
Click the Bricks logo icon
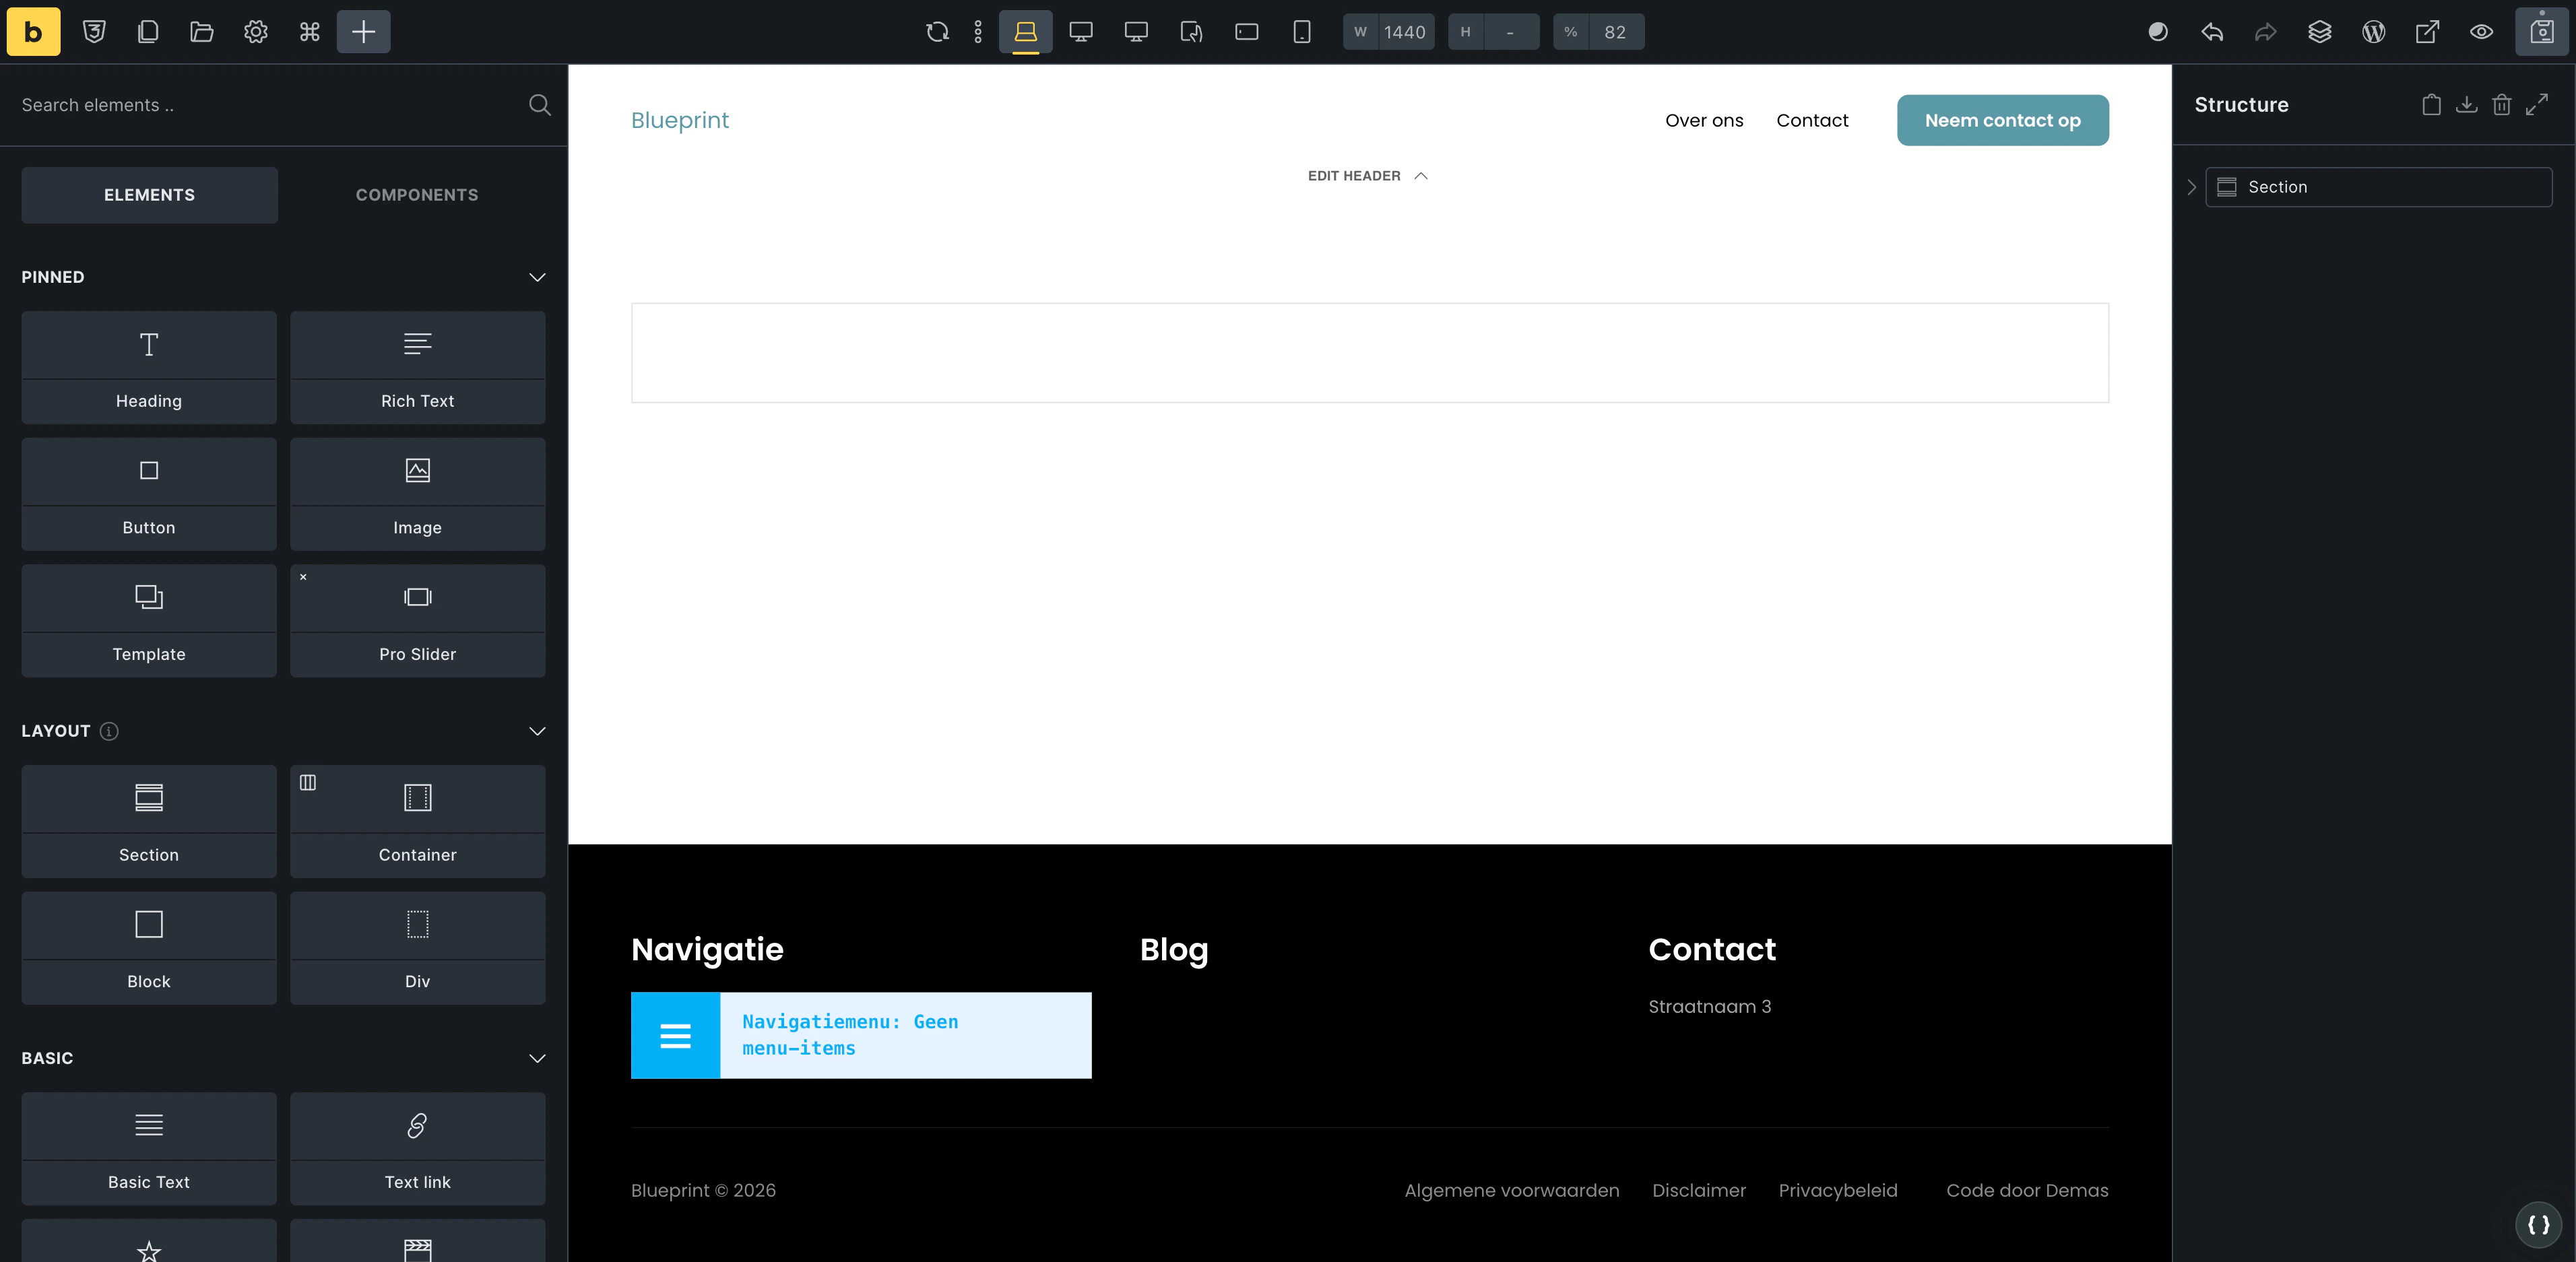coord(33,32)
